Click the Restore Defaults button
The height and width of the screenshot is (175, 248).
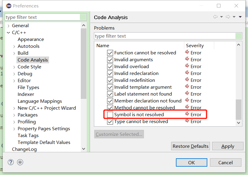point(190,146)
